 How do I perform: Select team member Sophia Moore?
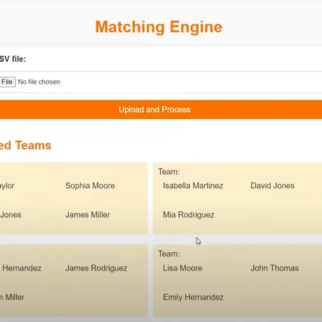pyautogui.click(x=90, y=186)
